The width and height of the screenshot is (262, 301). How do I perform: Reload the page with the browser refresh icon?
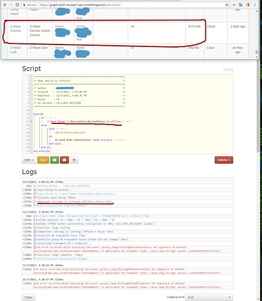(17, 5)
